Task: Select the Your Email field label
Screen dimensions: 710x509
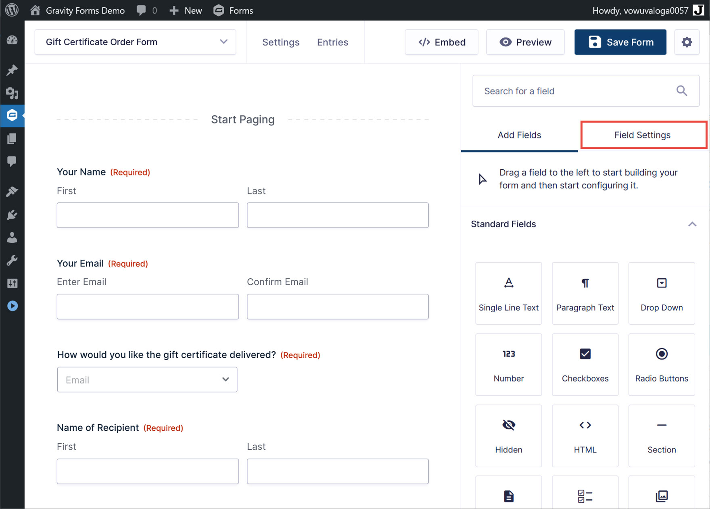Action: 80,263
